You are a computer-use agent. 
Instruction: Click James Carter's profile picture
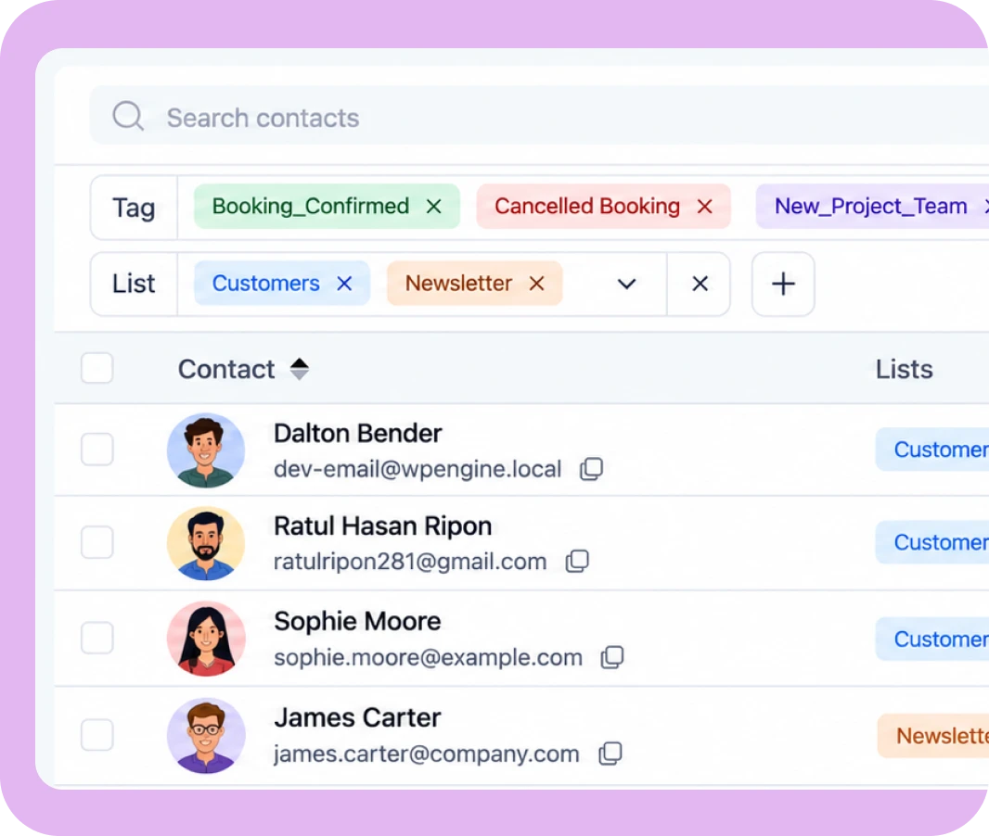(x=206, y=735)
